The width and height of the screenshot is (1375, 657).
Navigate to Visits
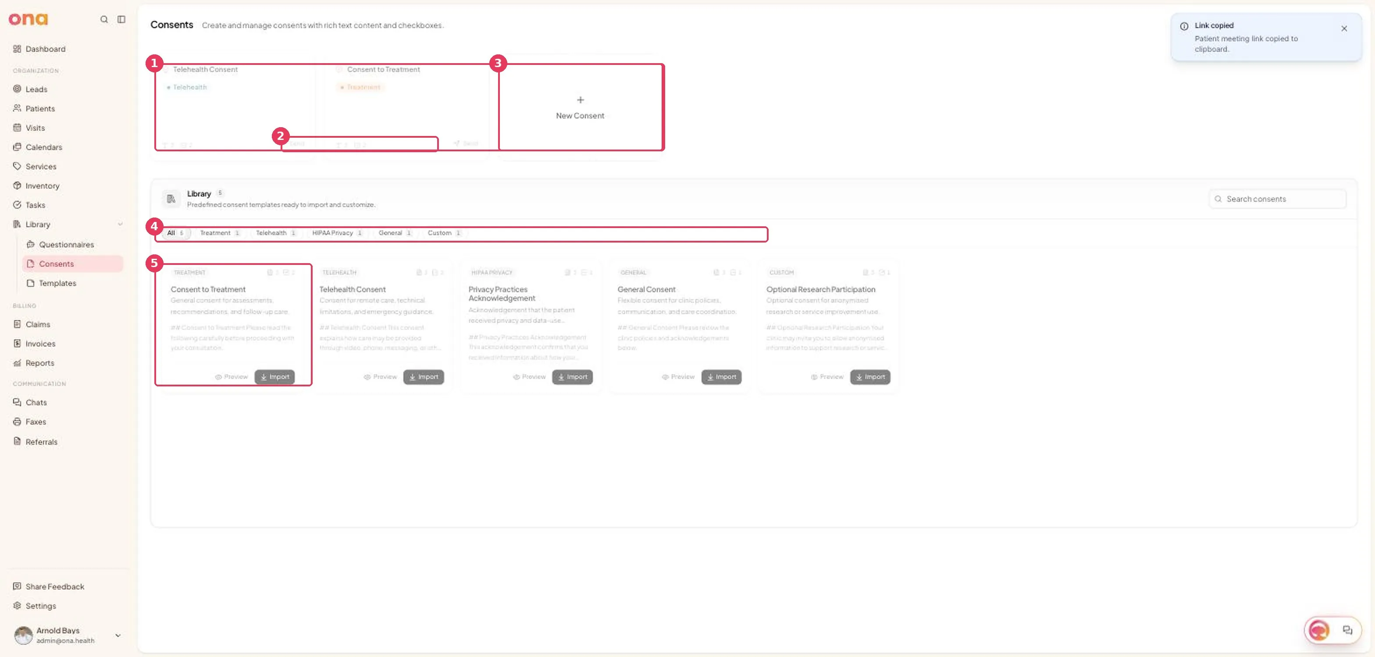pos(35,128)
